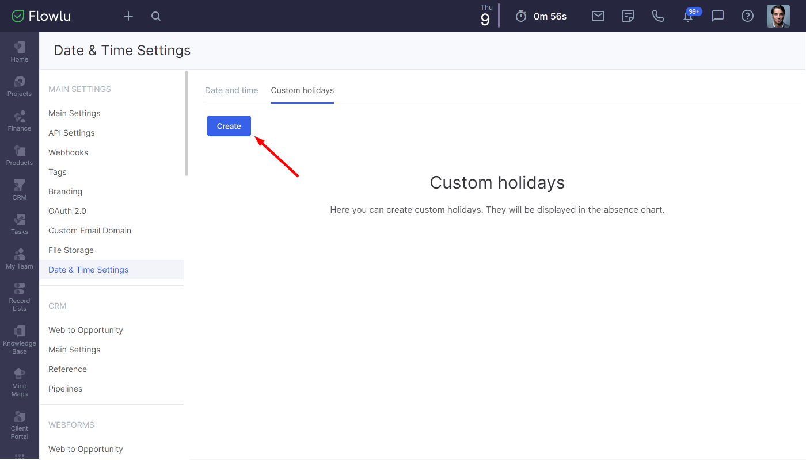Open Web to Opportunity under CRM
This screenshot has height=460, width=806.
click(86, 330)
